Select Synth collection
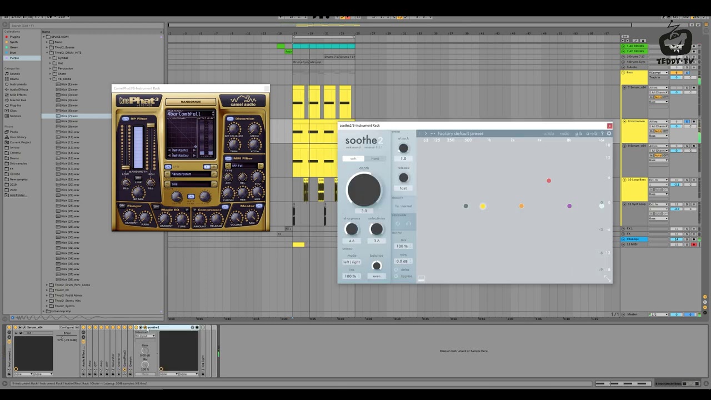The width and height of the screenshot is (711, 400). point(14,42)
